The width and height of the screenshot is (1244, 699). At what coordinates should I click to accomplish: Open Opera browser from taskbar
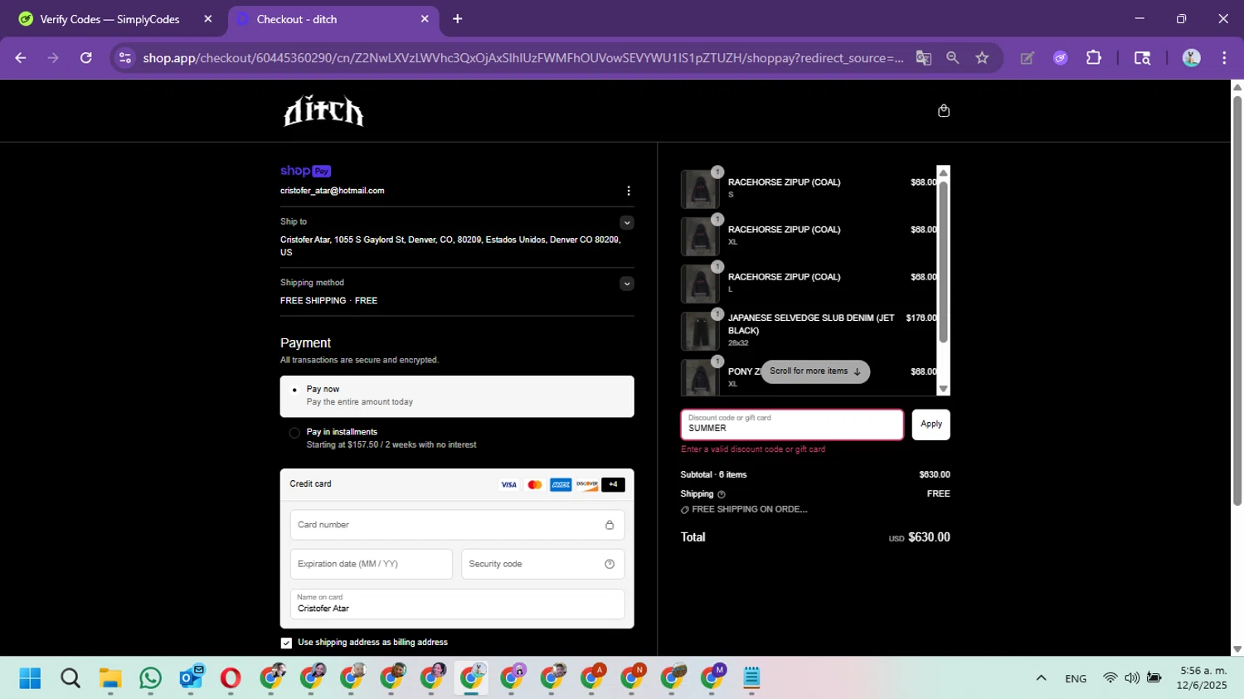pyautogui.click(x=231, y=678)
